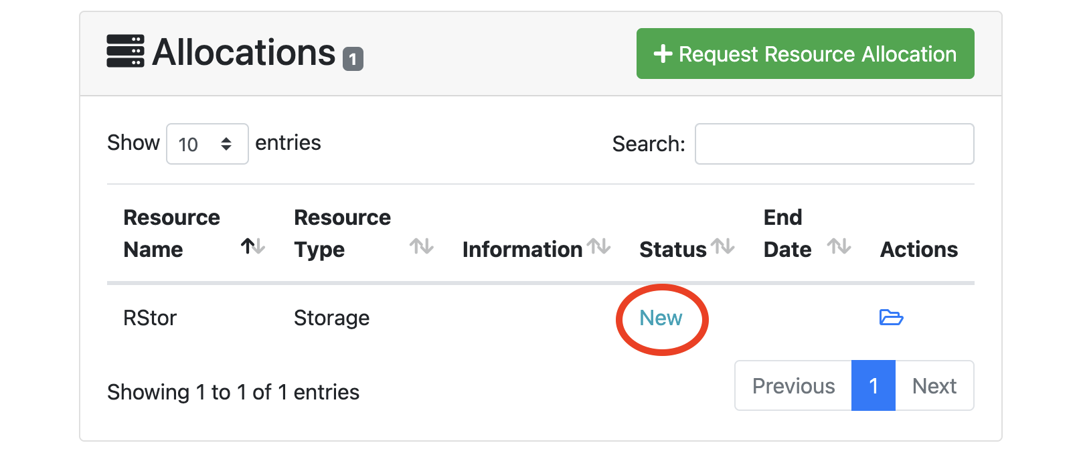Select the New status link

coord(661,319)
